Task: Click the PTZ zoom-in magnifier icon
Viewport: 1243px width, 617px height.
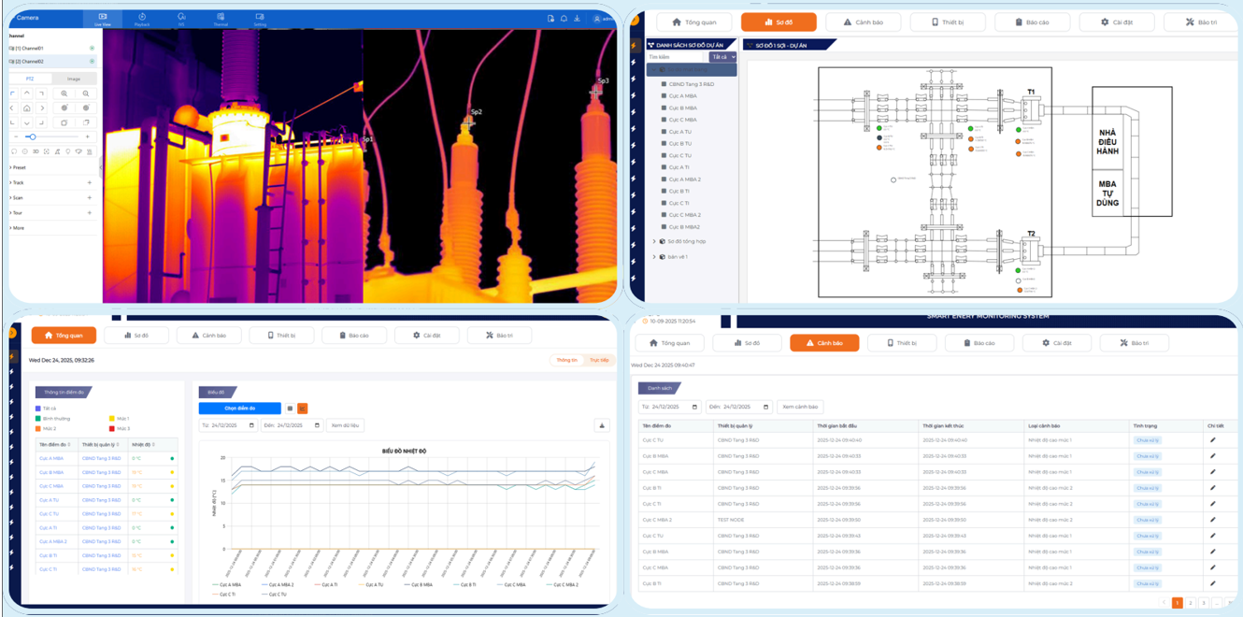Action: [x=64, y=93]
